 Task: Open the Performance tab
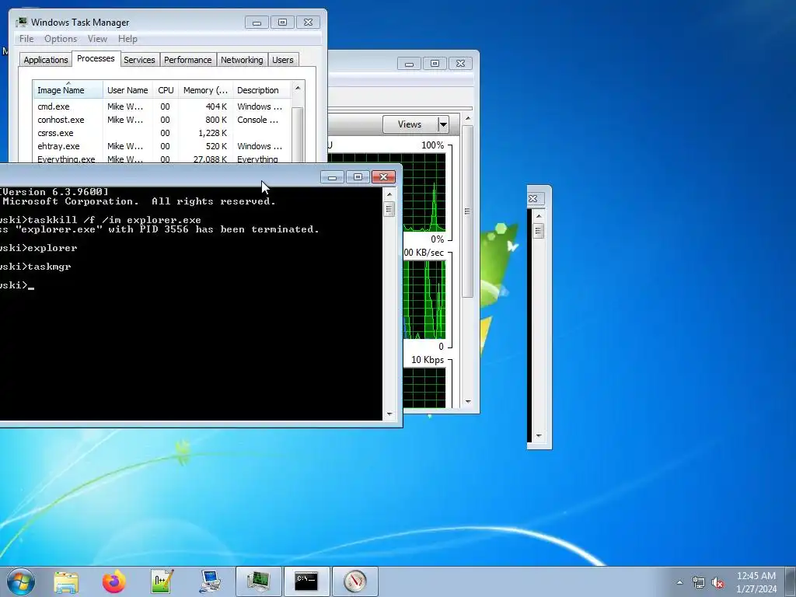point(188,60)
